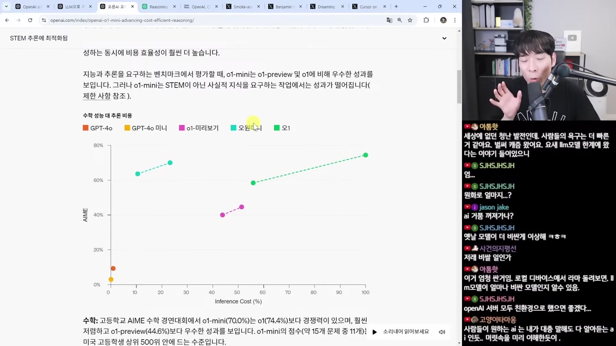Open the extensions puzzle icon

(426, 20)
